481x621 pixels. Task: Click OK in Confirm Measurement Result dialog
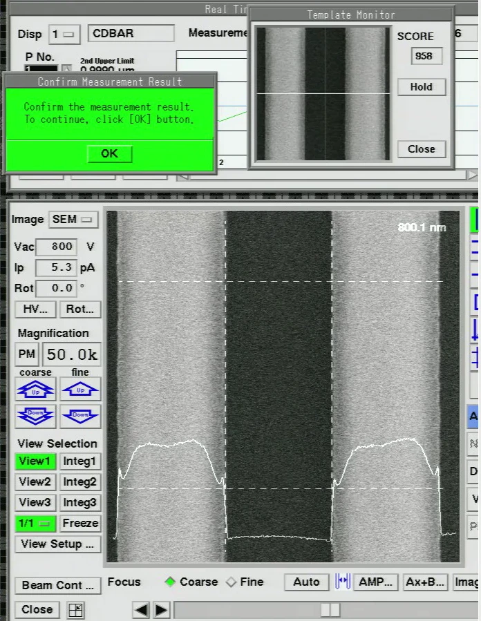109,153
